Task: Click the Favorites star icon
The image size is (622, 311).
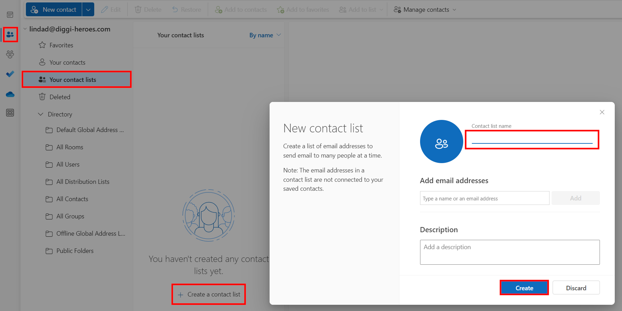Action: pos(42,45)
